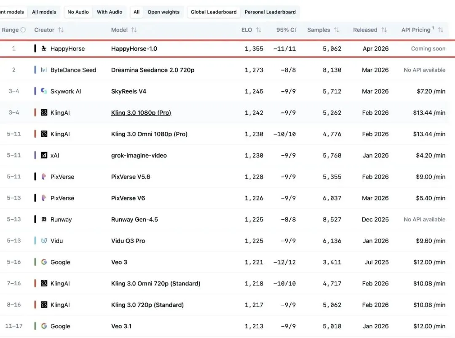Click the $7.20 /min price
455x338 pixels.
431,91
